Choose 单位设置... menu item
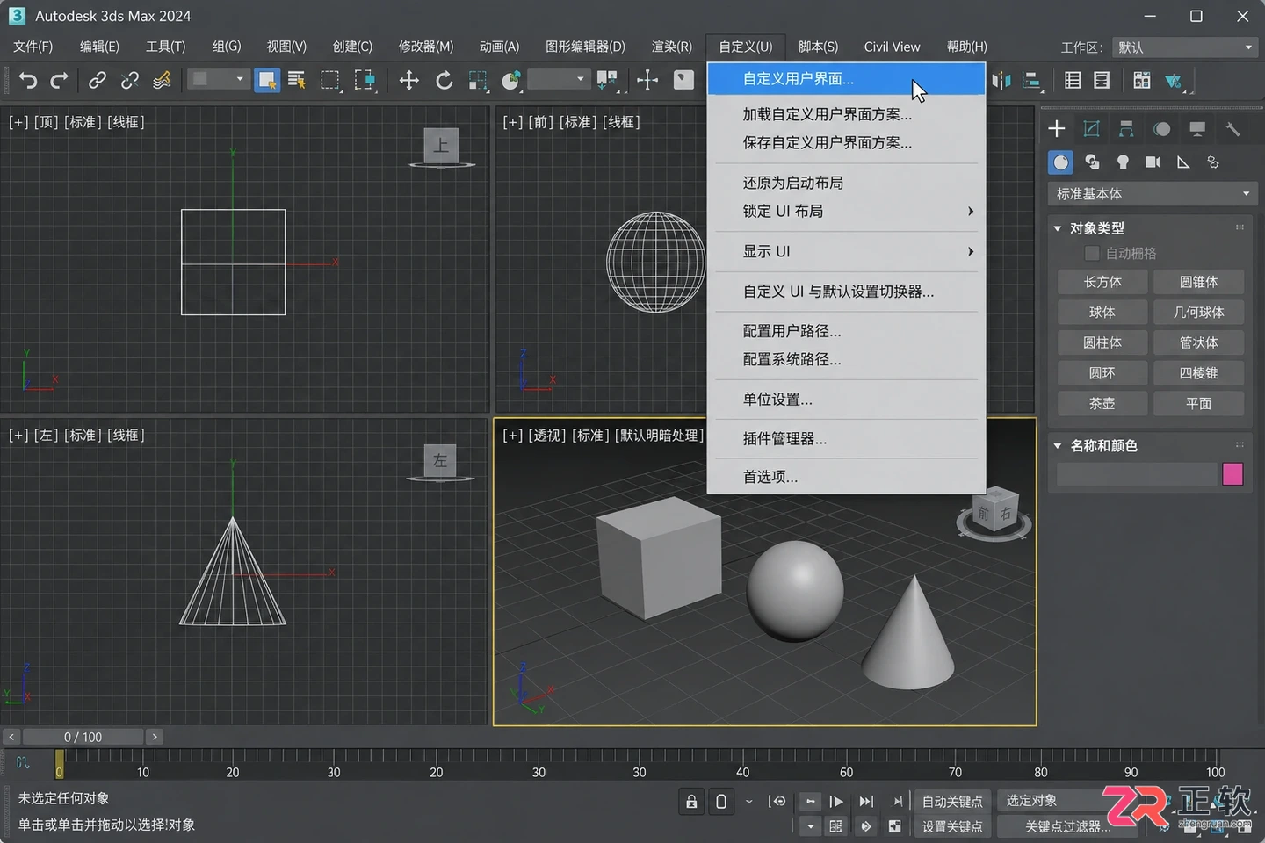Screen dimensions: 1265x843 click(846, 400)
